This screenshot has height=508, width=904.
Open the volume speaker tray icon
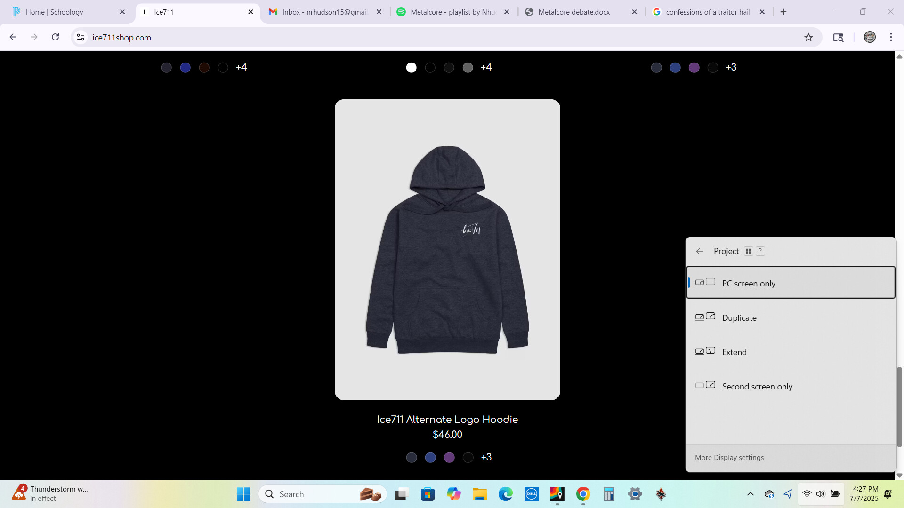click(821, 494)
